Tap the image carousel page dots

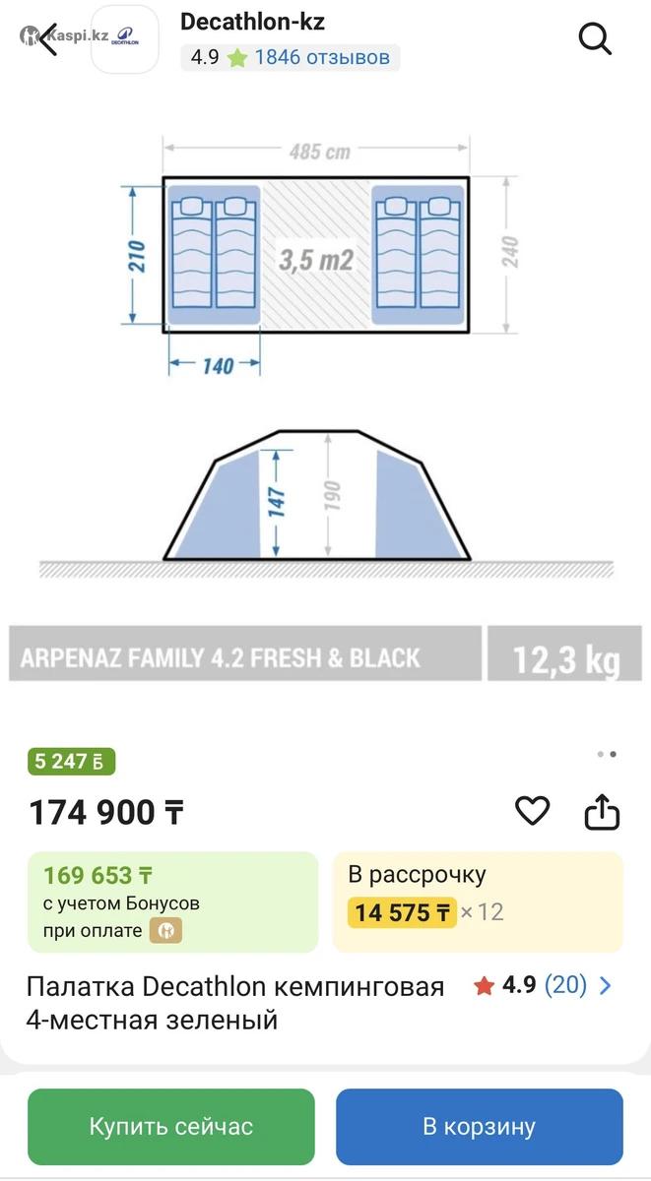click(x=607, y=755)
